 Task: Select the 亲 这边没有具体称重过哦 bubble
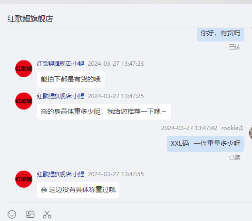[x=78, y=190]
